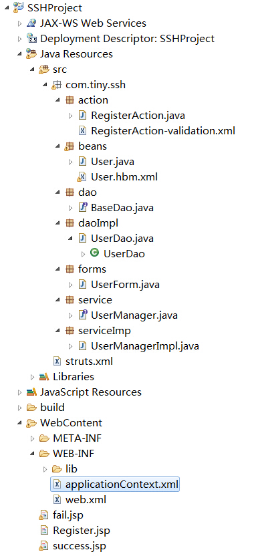This screenshot has height=558, width=268.
Task: Collapse the src folder node
Action: [x=32, y=69]
